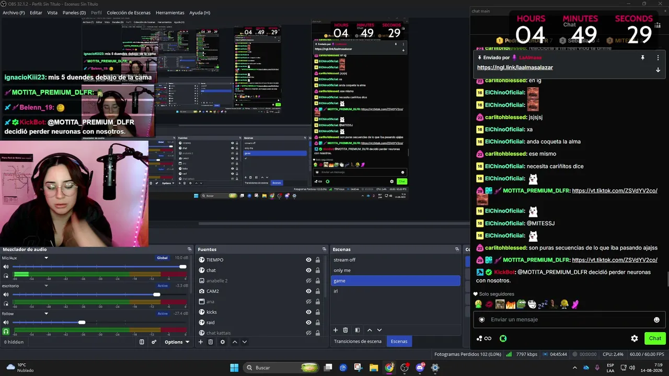Move scene down in Escenas
Screen dimensions: 669x376
click(x=379, y=330)
